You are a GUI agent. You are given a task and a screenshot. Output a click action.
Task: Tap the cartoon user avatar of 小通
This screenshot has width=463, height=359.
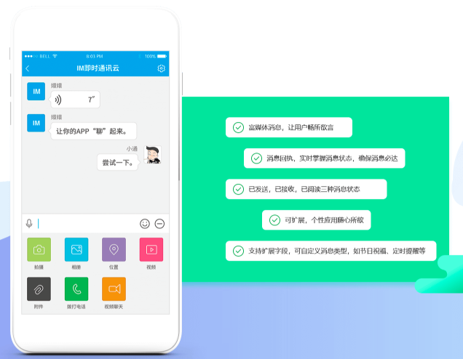pyautogui.click(x=152, y=155)
